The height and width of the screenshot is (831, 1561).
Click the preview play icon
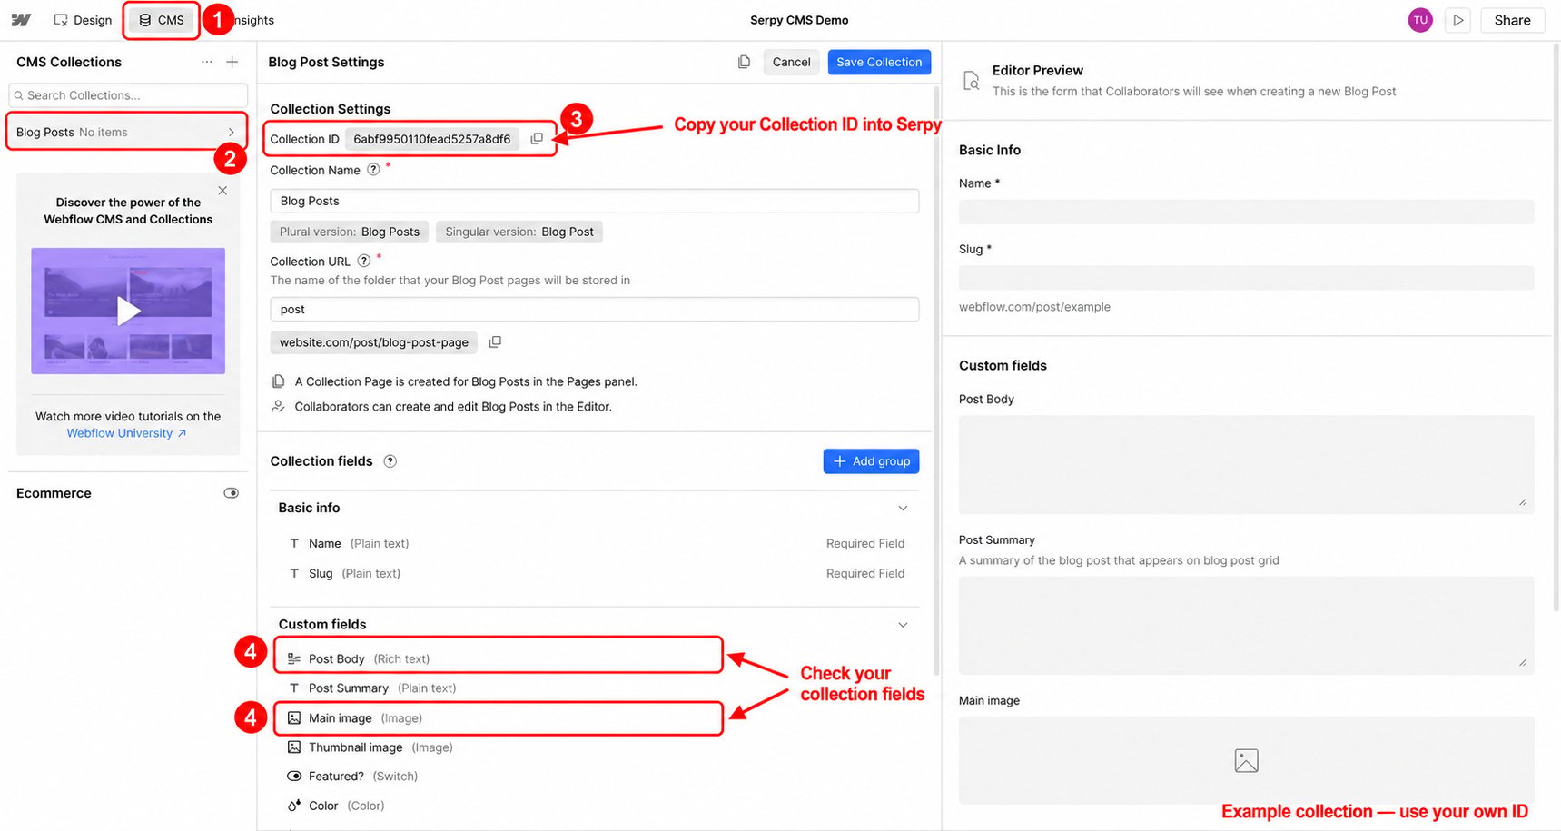pyautogui.click(x=1458, y=20)
